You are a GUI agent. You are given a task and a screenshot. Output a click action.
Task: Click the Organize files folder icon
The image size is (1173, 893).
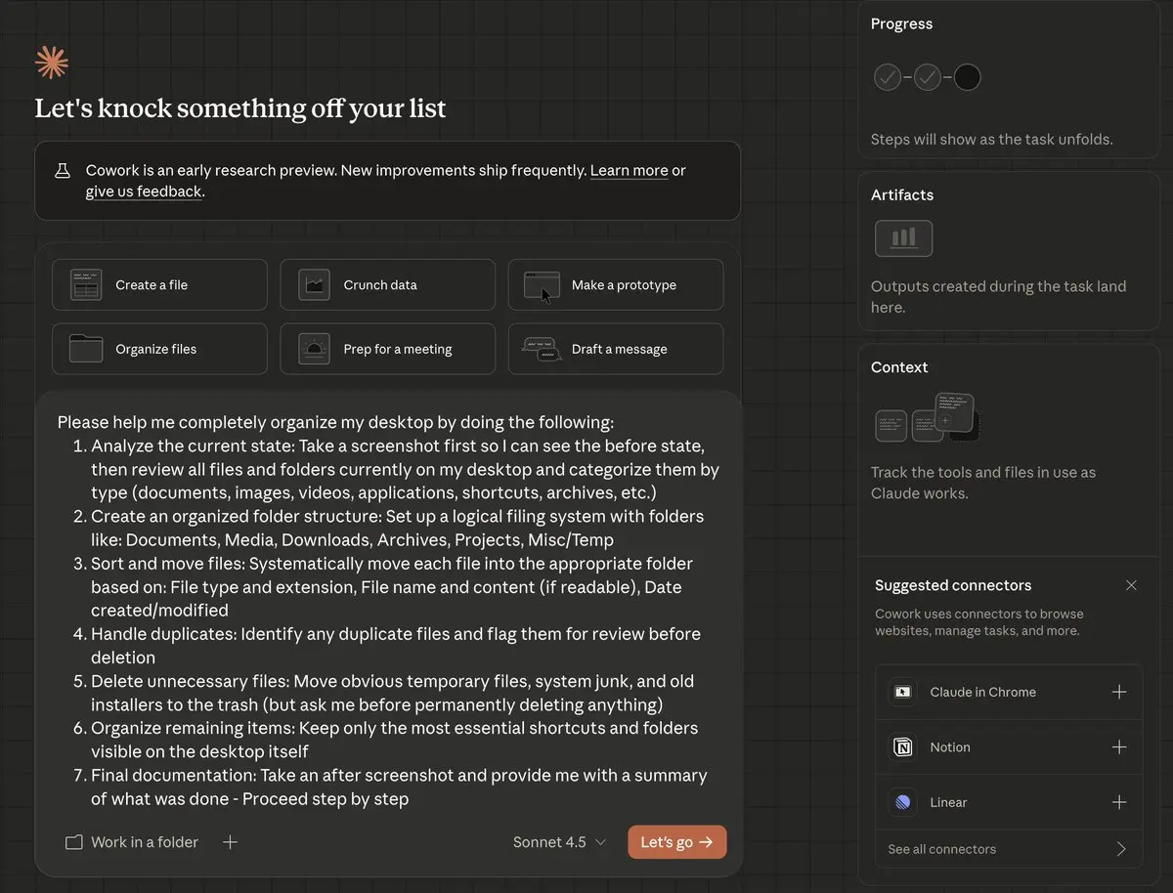click(86, 349)
